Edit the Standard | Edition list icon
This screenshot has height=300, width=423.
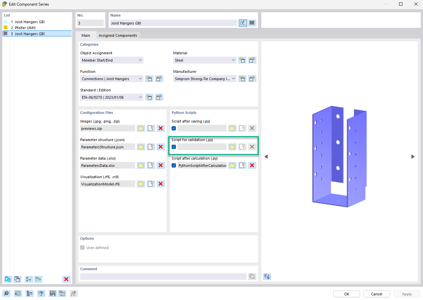[159, 97]
